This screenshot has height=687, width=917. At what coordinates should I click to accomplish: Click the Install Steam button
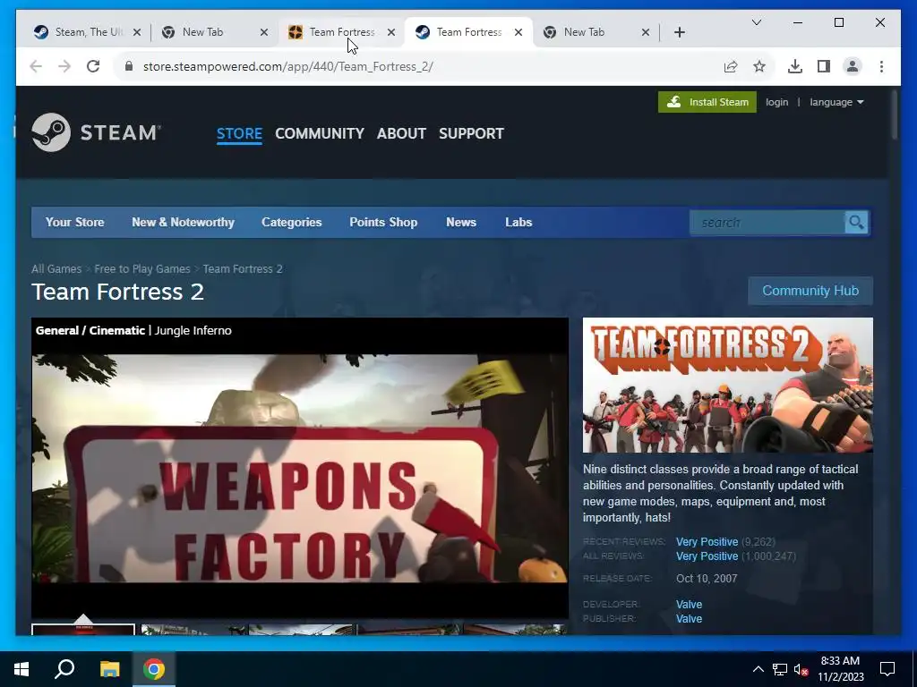tap(707, 102)
